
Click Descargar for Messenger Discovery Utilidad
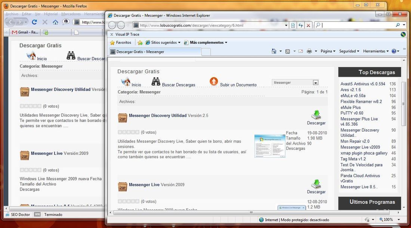tap(316, 118)
